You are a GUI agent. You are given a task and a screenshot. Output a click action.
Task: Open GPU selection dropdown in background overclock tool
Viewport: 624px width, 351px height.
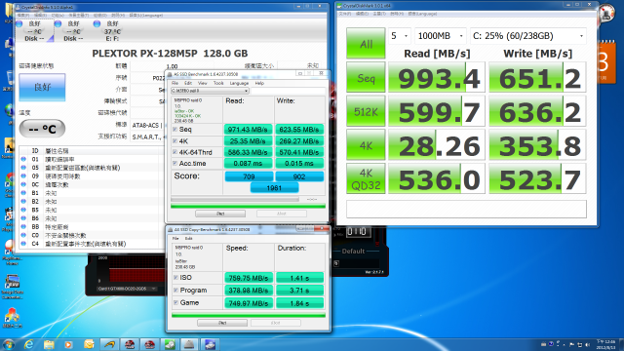point(127,289)
